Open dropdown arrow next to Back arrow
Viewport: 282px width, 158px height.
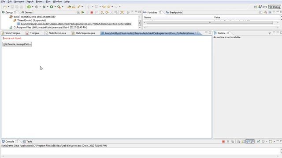tap(112, 7)
